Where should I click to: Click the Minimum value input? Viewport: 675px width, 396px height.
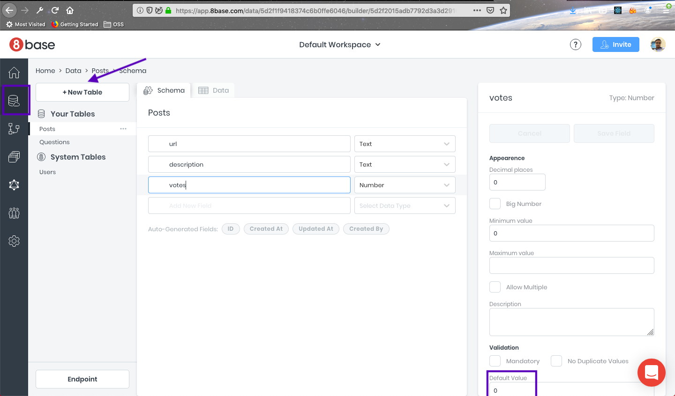pyautogui.click(x=572, y=233)
